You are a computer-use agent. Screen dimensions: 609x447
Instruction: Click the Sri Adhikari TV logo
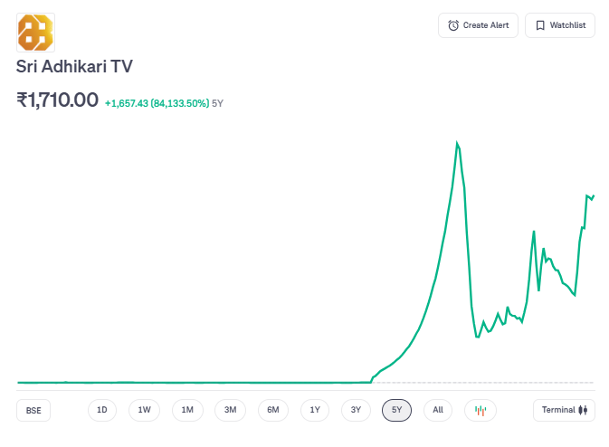pos(35,33)
